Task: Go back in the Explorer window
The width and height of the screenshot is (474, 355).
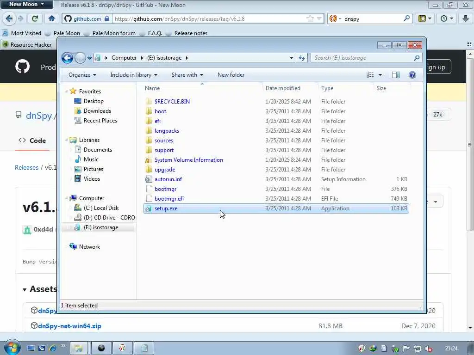Action: 67,58
